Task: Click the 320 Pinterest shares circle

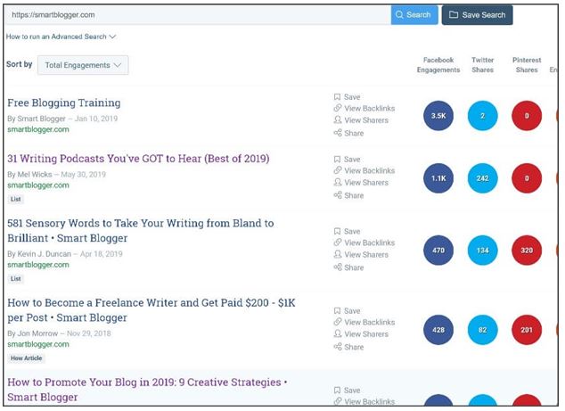Action: point(526,251)
